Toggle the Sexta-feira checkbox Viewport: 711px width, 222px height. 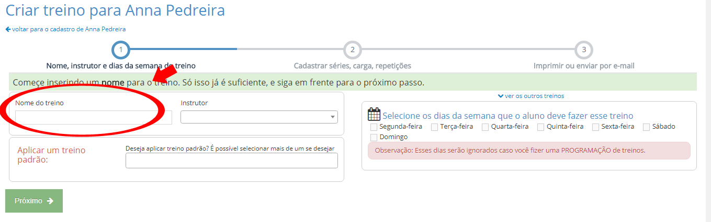point(595,127)
